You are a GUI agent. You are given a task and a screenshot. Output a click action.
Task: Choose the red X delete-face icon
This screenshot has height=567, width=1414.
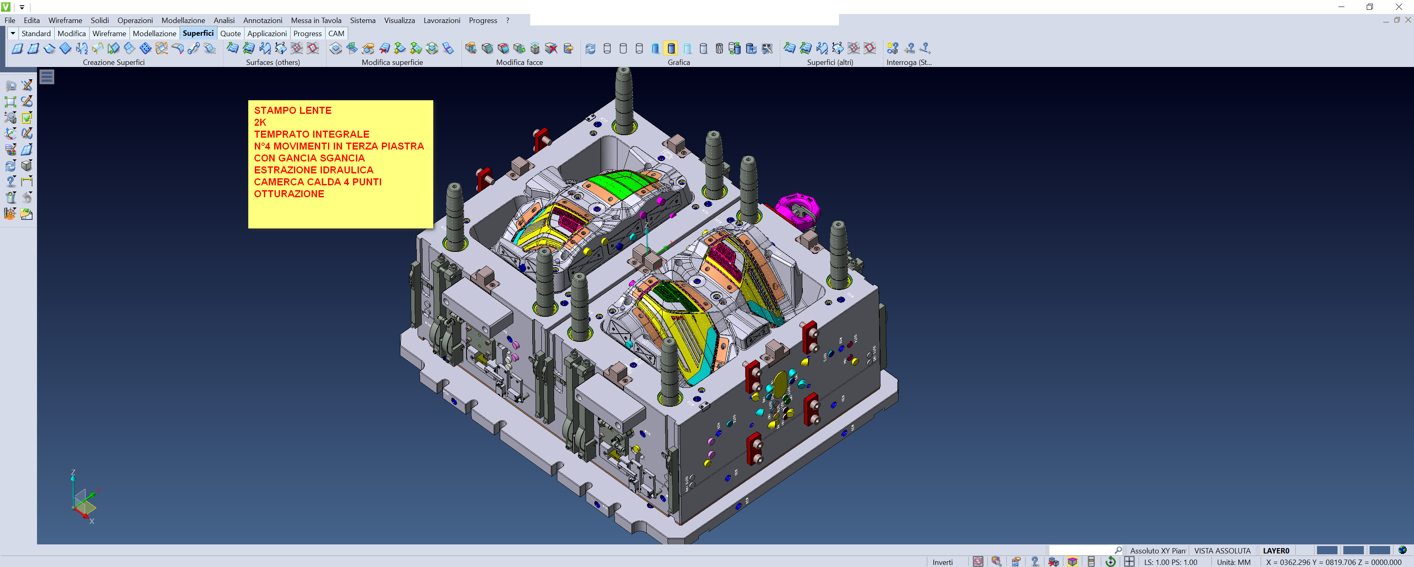pos(552,48)
